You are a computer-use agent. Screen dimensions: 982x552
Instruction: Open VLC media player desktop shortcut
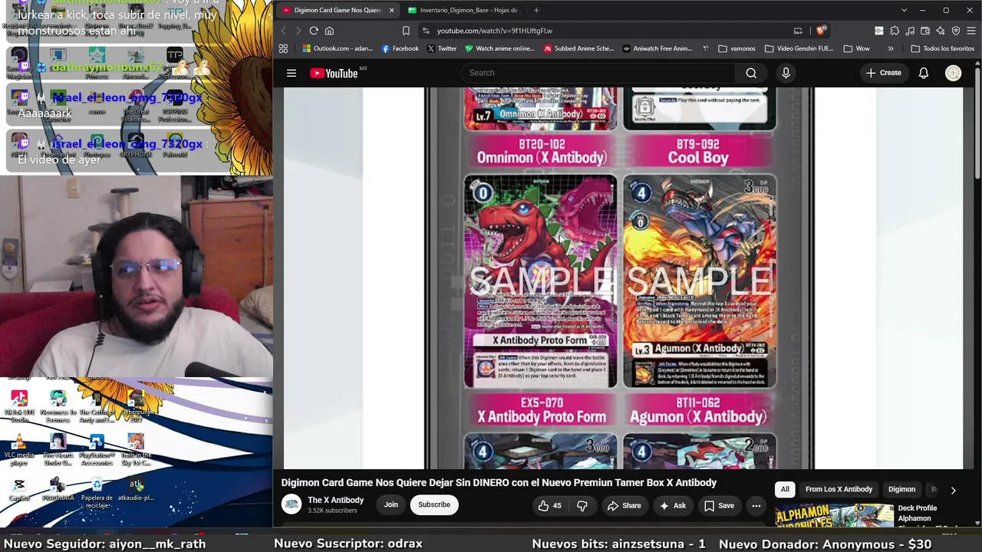pos(19,450)
